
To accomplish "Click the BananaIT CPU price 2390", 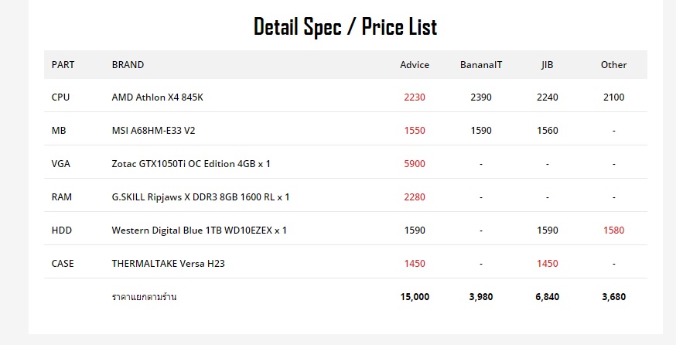I will (480, 97).
